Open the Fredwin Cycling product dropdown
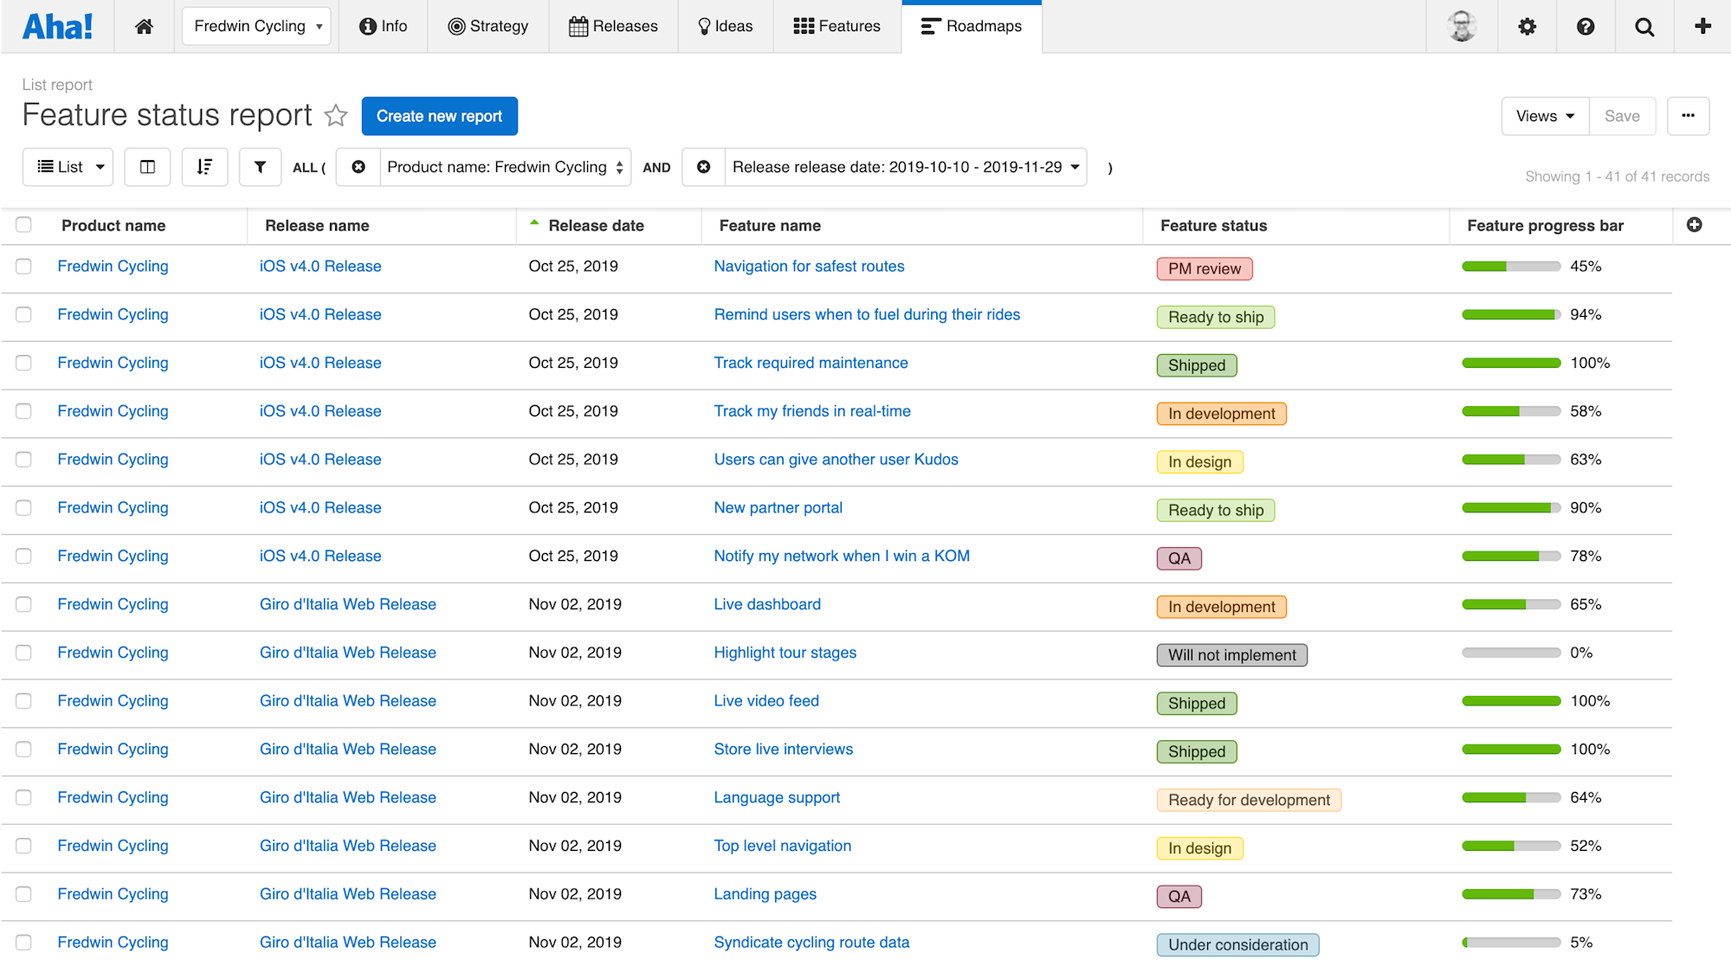This screenshot has height=960, width=1731. pyautogui.click(x=255, y=26)
